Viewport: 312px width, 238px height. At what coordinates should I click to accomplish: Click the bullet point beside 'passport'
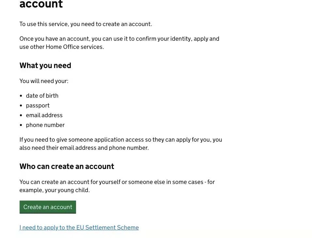click(21, 105)
